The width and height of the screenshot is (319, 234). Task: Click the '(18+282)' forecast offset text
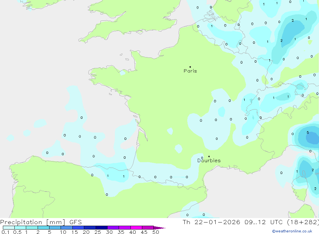303,222
